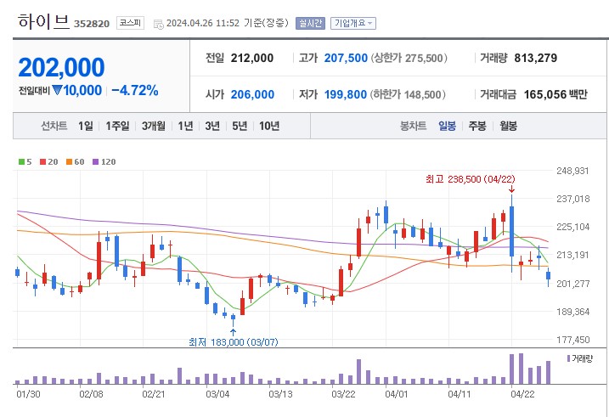
Task: Select the 3개월 line chart tab
Action: [154, 126]
